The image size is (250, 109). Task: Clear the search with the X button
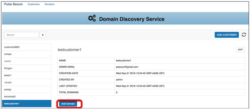click(43, 35)
